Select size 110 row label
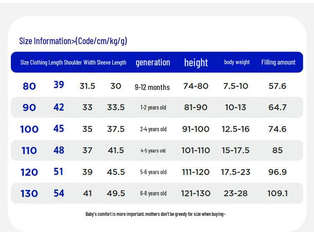 (x=29, y=150)
